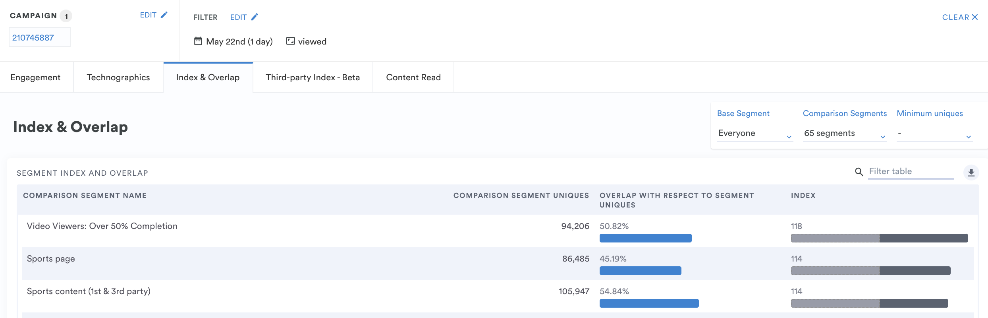Select the Index & Overlap tab
This screenshot has height=318, width=988.
[x=208, y=78]
